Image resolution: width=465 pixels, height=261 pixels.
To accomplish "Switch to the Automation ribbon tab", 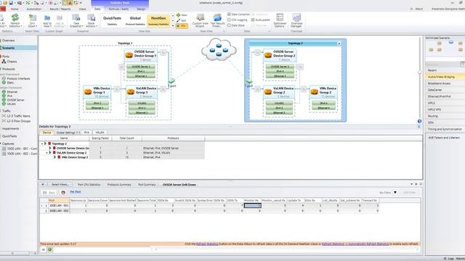I will click(34, 9).
